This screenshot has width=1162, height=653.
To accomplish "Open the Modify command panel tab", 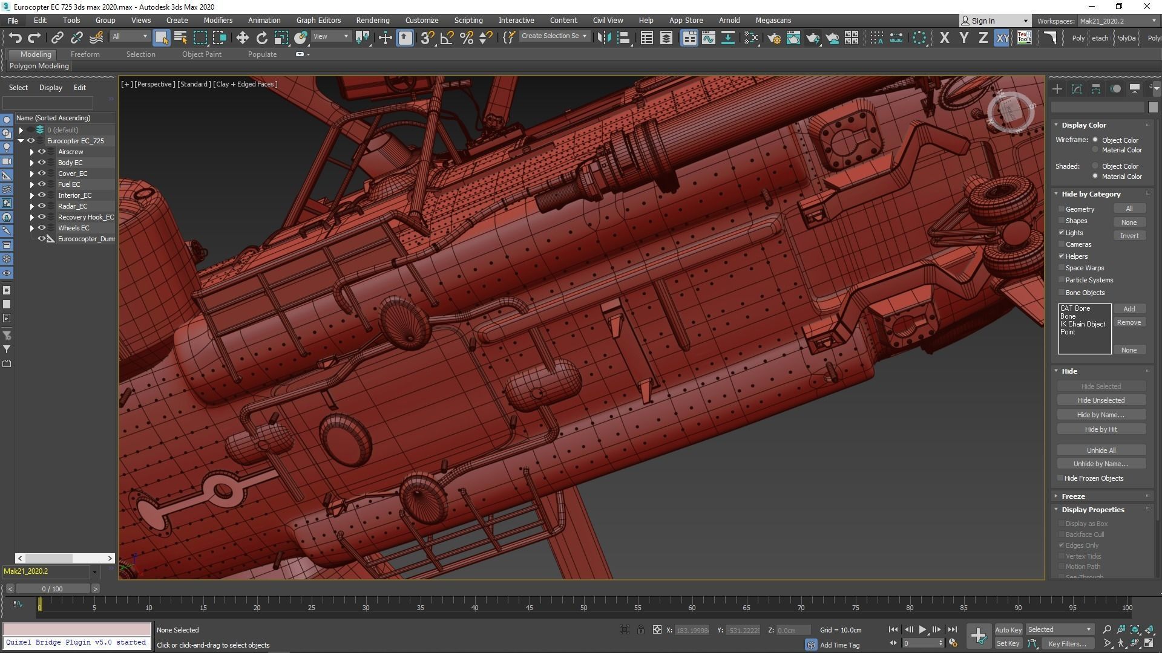I will (1077, 89).
